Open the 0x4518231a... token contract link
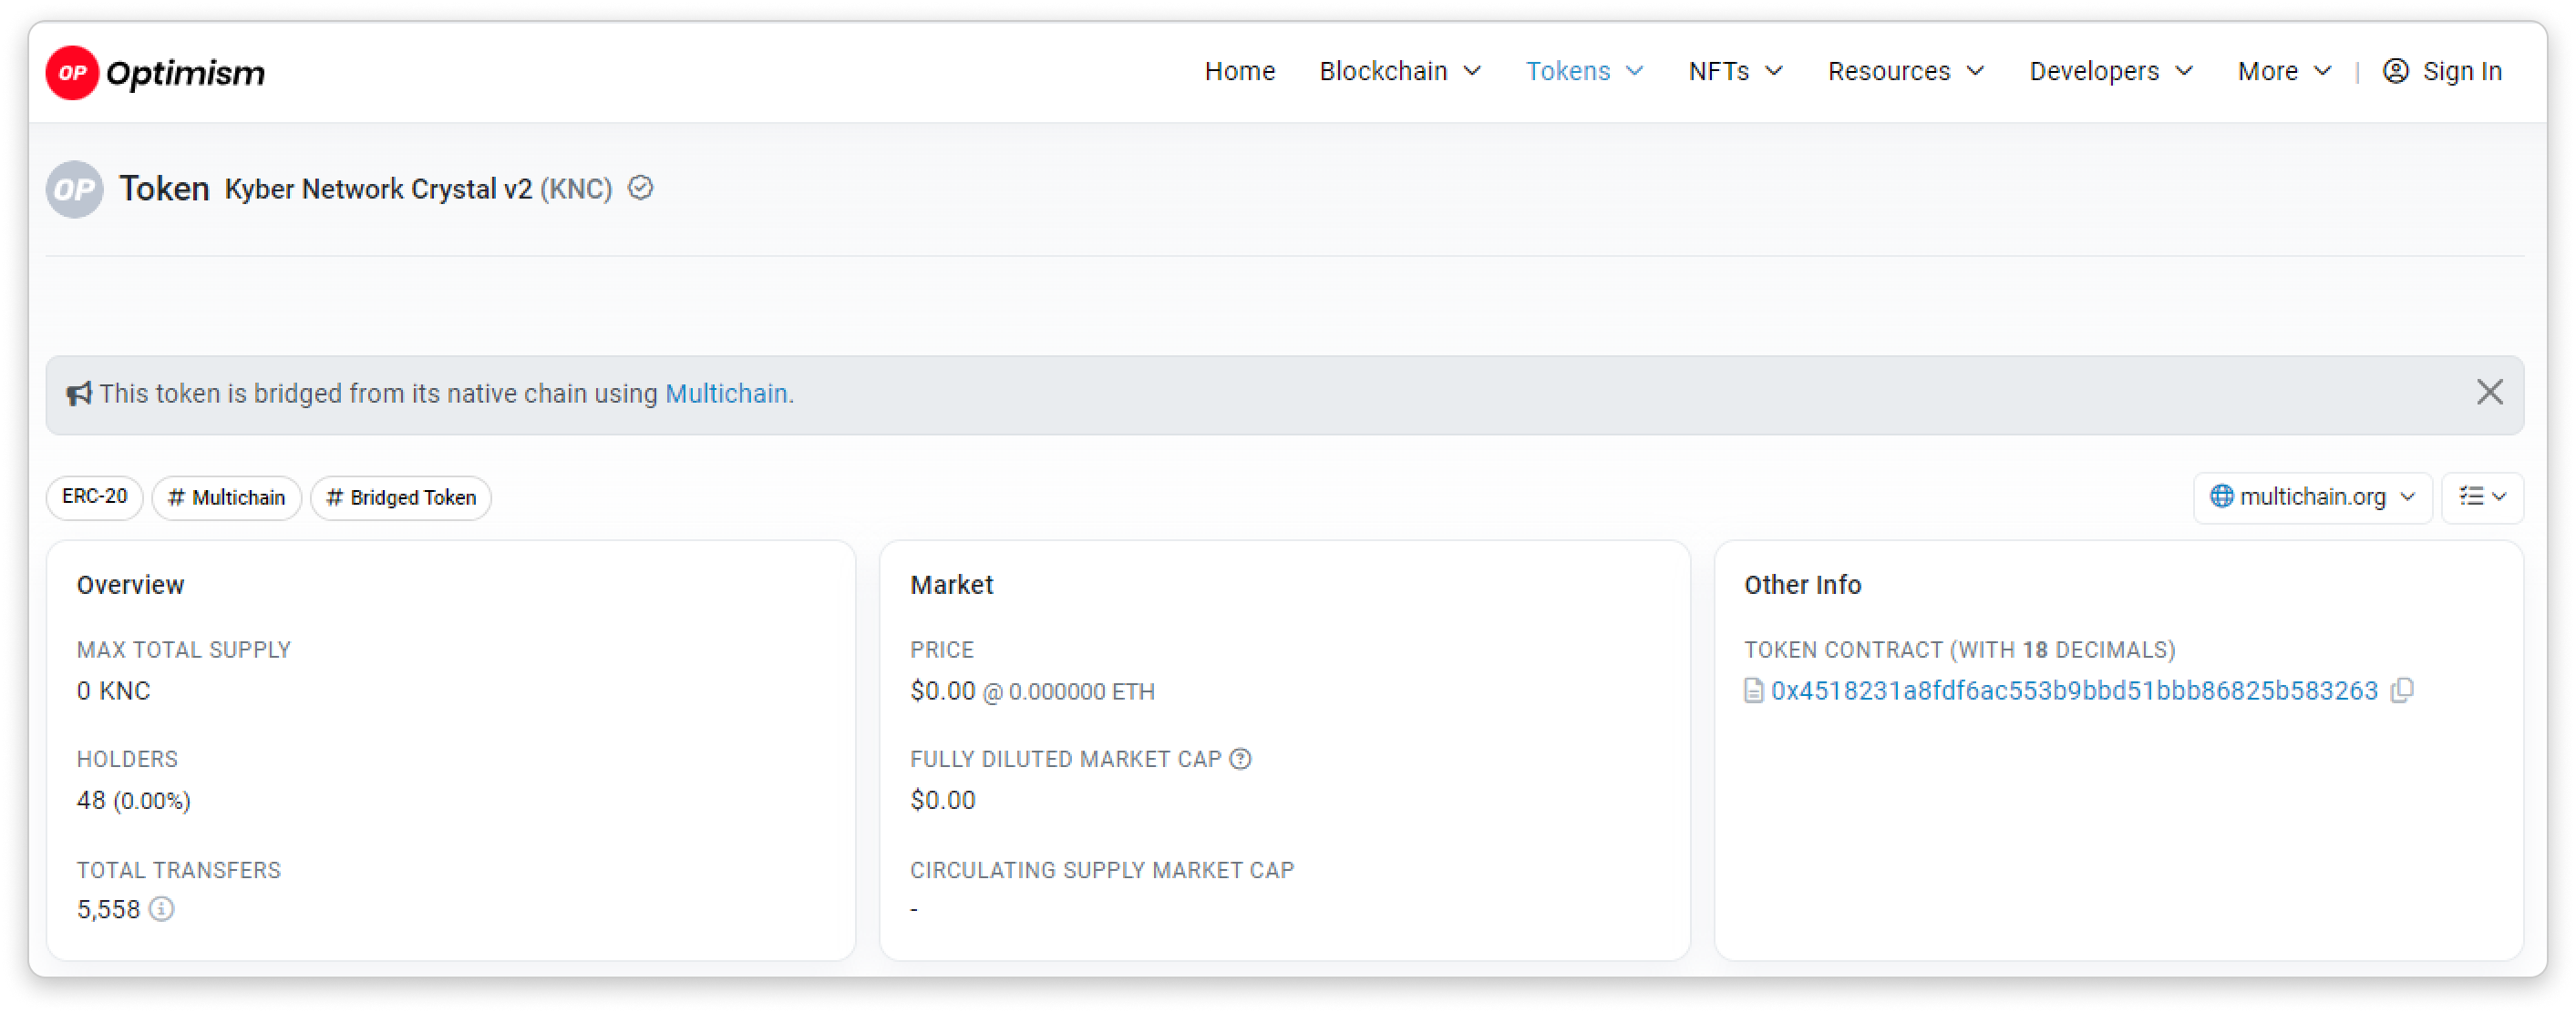Screen dimensions: 2576x1013 click(2073, 691)
